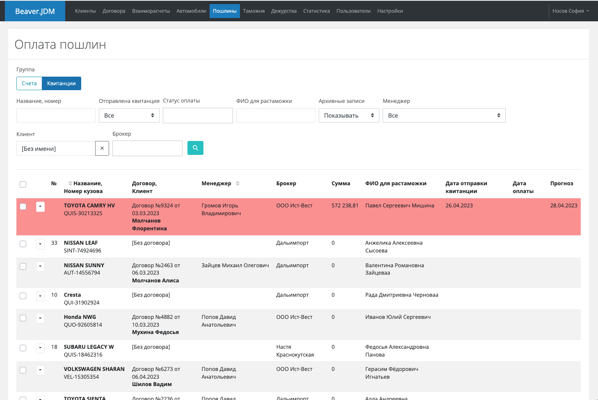Switch to the Счета group
This screenshot has height=400, width=598.
29,83
